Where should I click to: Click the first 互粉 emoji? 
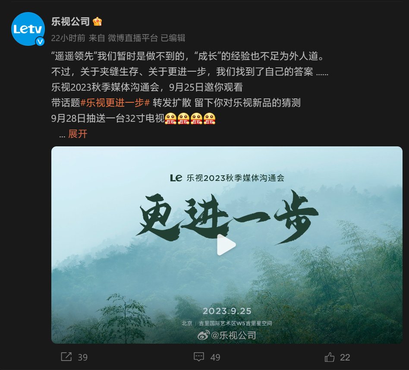pyautogui.click(x=170, y=119)
